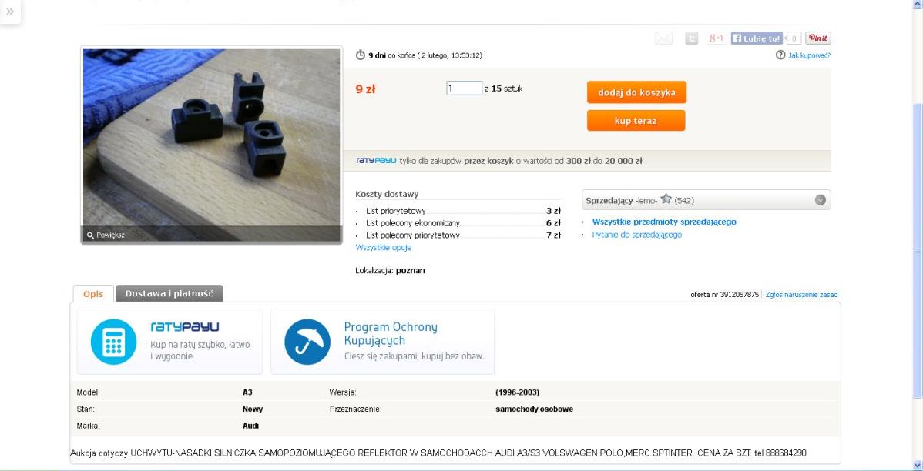The image size is (923, 471).
Task: Click the ratyPayU calculator icon
Action: (x=113, y=342)
